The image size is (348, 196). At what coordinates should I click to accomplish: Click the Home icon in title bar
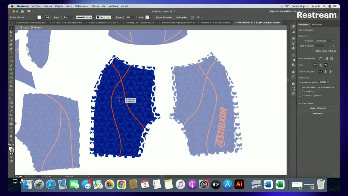pos(22,11)
